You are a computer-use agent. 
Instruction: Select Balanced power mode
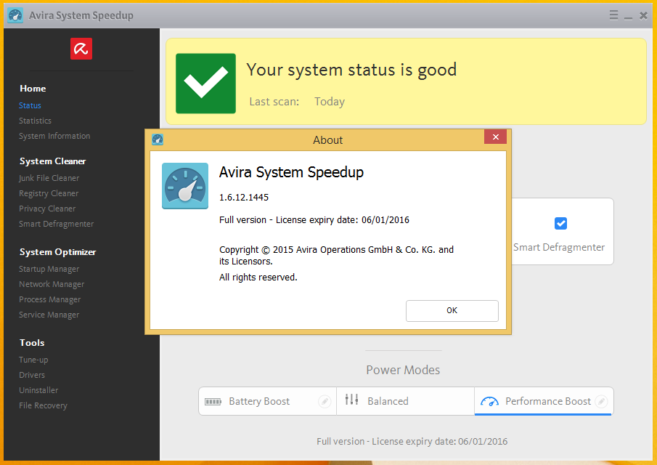coord(405,401)
